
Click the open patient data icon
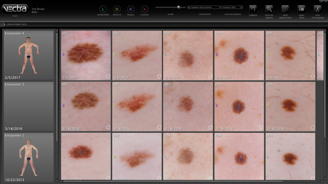(285, 9)
